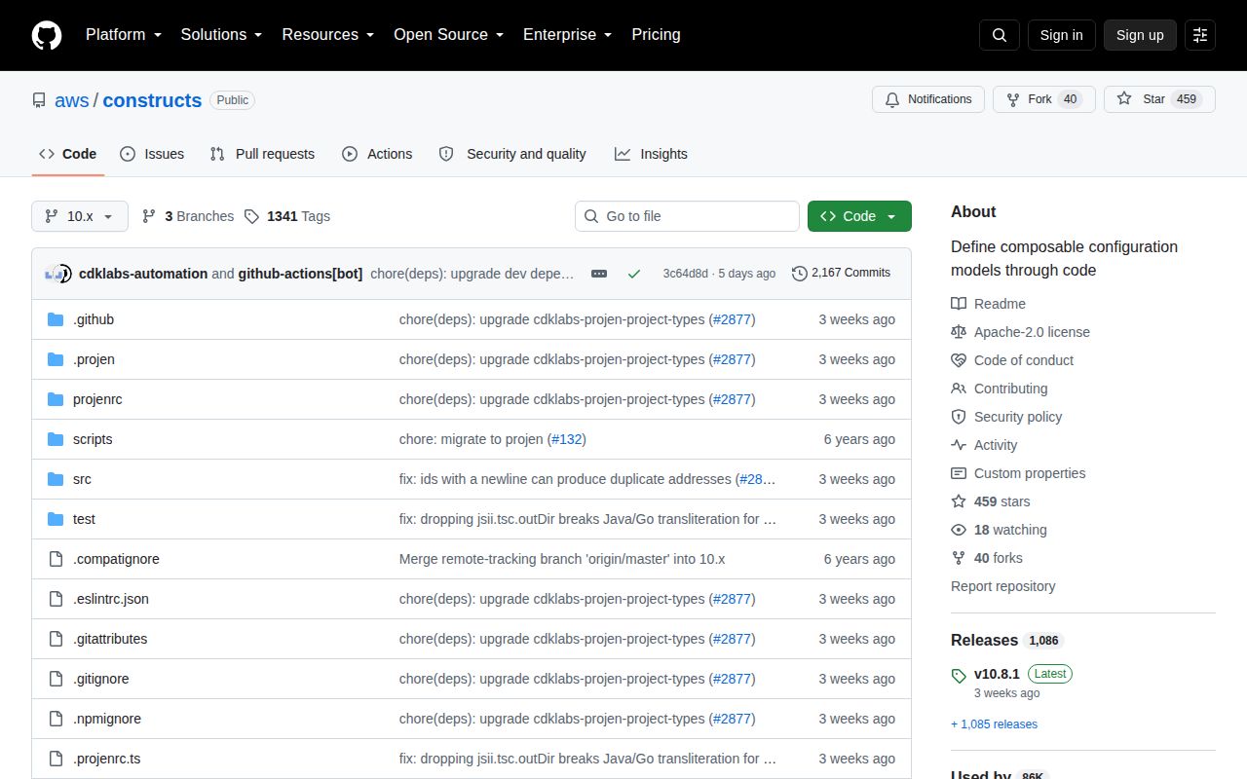Click the Security policy shield icon
Screen dimensions: 1247x779
959,417
